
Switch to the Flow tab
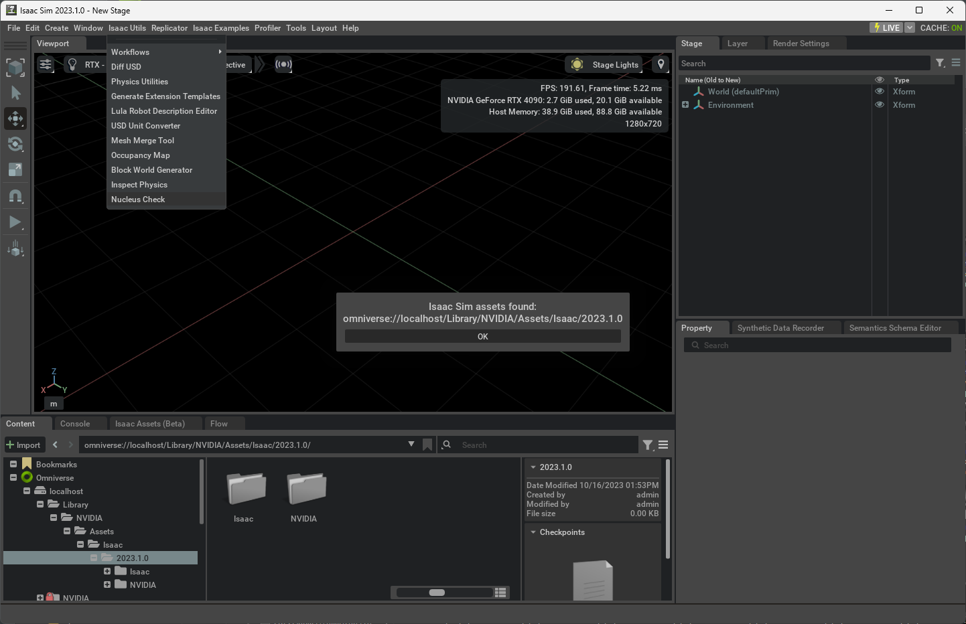pos(219,424)
